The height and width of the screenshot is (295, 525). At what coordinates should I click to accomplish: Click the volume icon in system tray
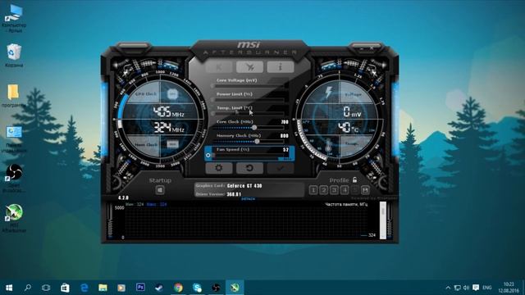coord(466,288)
